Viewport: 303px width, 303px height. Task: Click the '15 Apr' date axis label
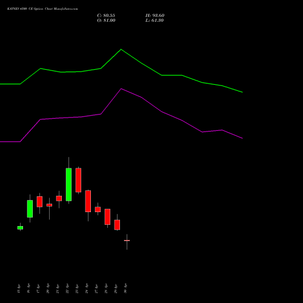point(19,288)
